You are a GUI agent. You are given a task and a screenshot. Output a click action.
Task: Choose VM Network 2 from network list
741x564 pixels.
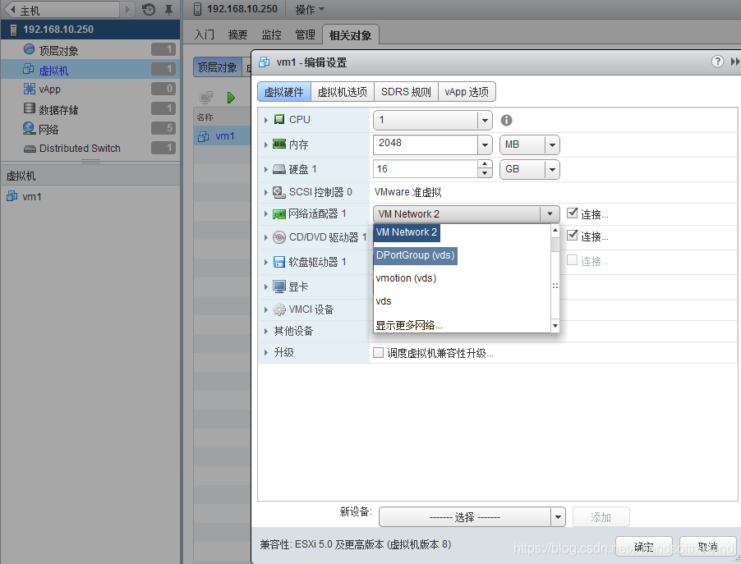pos(407,232)
